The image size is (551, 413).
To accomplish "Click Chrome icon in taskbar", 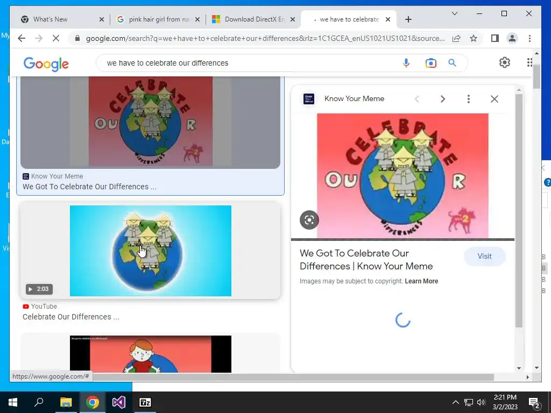I will click(93, 402).
